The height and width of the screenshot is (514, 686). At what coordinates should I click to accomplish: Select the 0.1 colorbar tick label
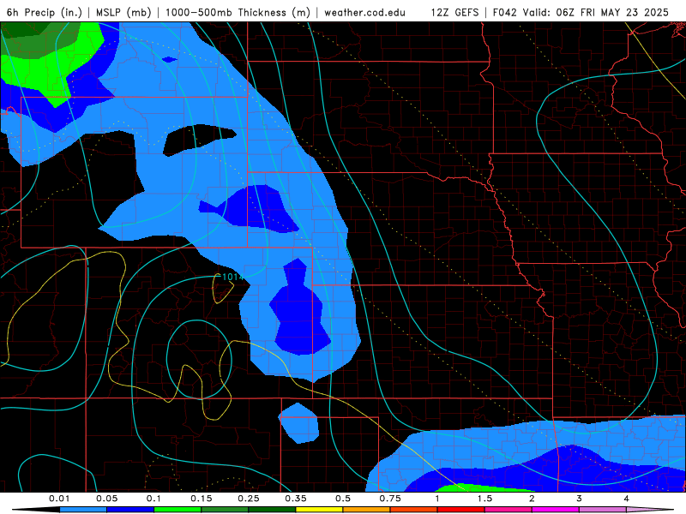[153, 499]
